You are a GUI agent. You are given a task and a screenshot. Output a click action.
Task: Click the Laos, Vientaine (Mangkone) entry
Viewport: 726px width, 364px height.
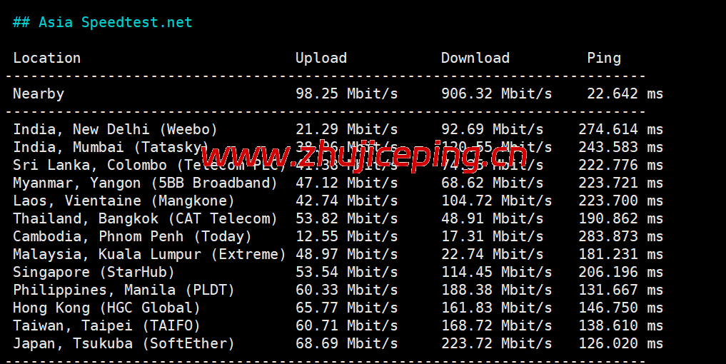(x=123, y=201)
